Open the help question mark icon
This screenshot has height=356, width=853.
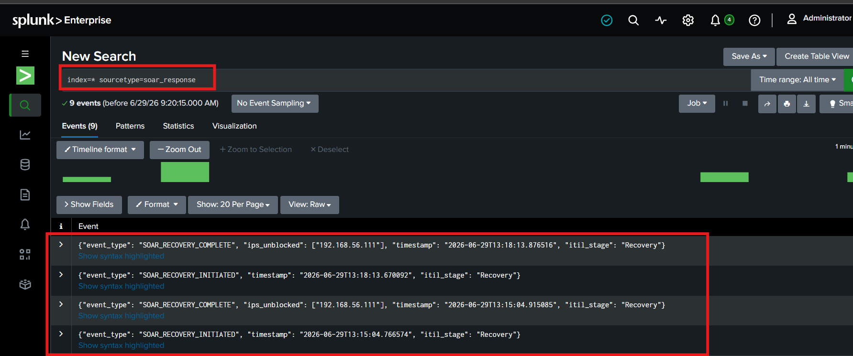pyautogui.click(x=754, y=20)
